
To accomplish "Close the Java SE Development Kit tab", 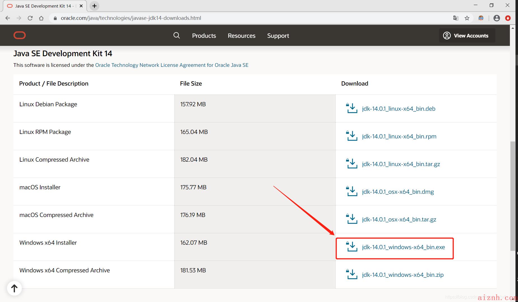I will 81,6.
